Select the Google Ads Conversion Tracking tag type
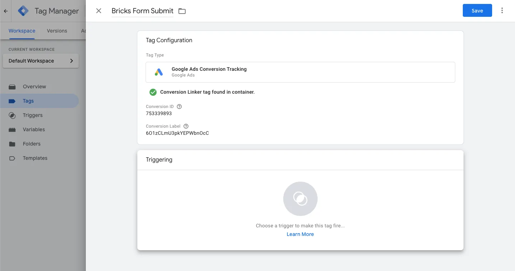The image size is (515, 271). click(300, 72)
